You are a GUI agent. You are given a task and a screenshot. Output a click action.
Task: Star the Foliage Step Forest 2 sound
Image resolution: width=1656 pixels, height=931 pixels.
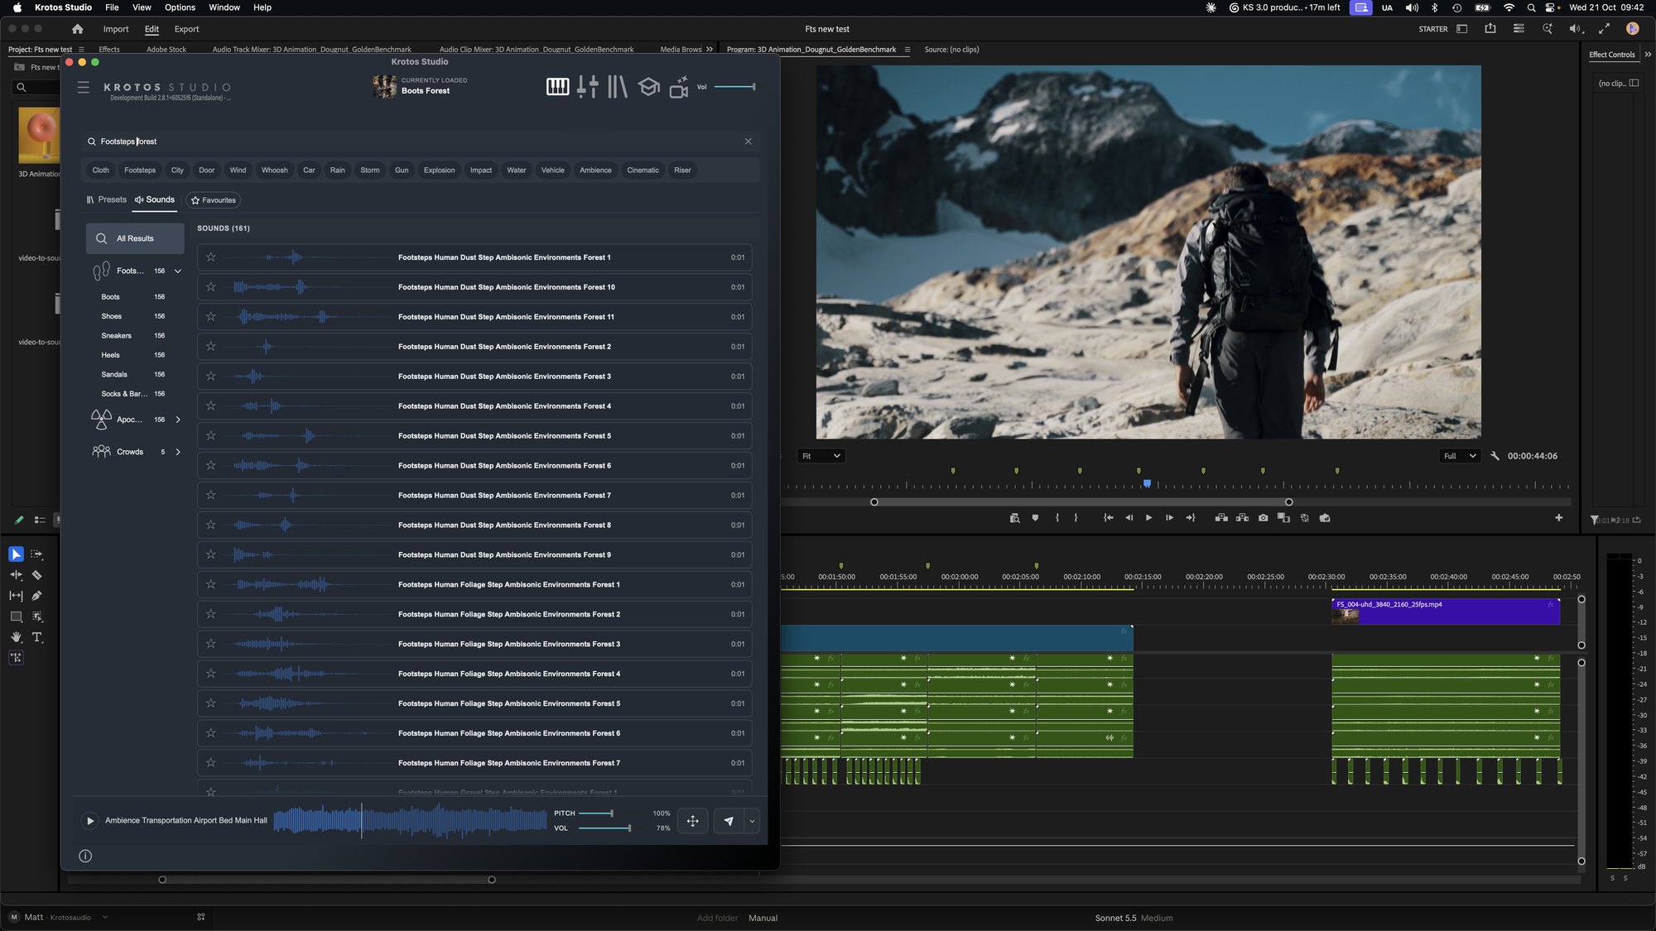[x=211, y=614]
